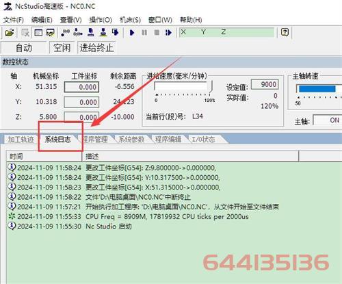Toggle the 主轴 ON button

328,120
